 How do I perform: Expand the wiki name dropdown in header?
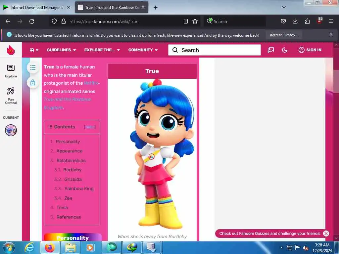coord(34,50)
